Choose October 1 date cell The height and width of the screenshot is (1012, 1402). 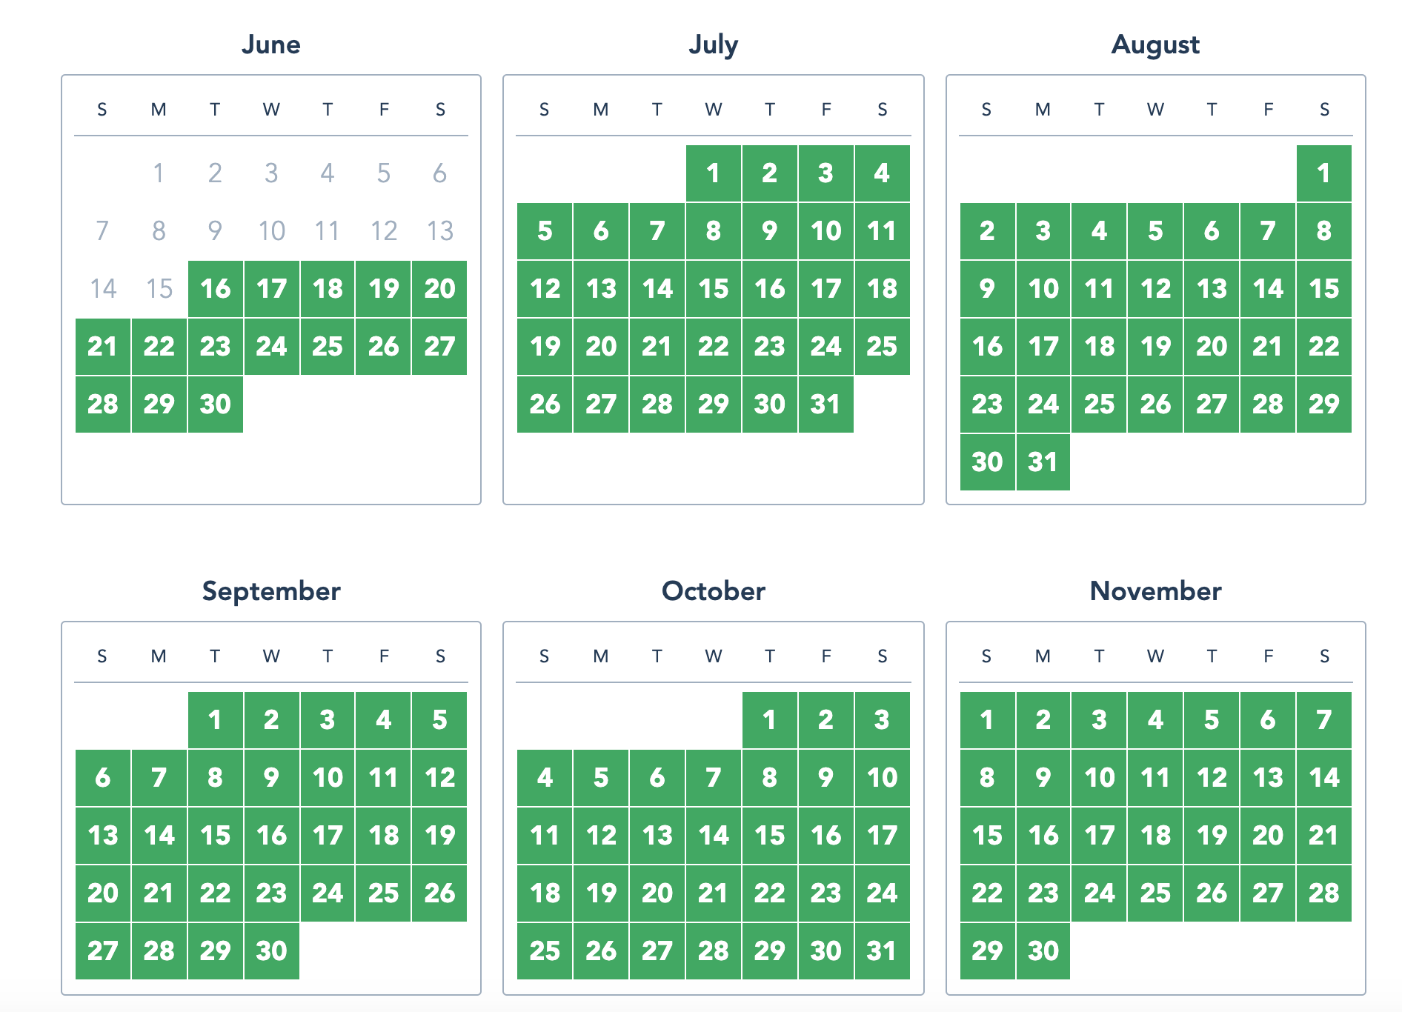click(x=769, y=719)
